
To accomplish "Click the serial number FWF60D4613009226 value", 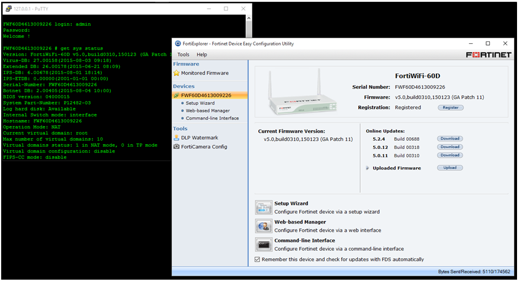I will [420, 87].
